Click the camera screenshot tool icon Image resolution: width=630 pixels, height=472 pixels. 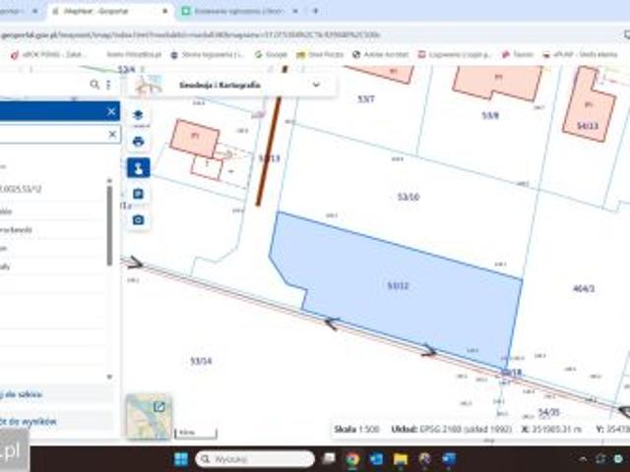point(138,219)
